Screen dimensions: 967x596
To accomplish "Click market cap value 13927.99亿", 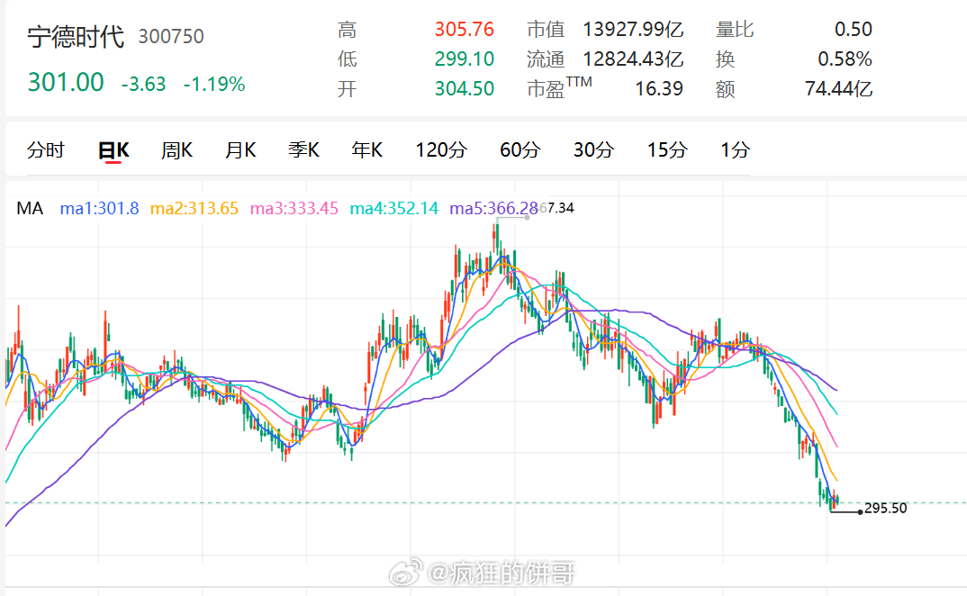I will pos(633,29).
